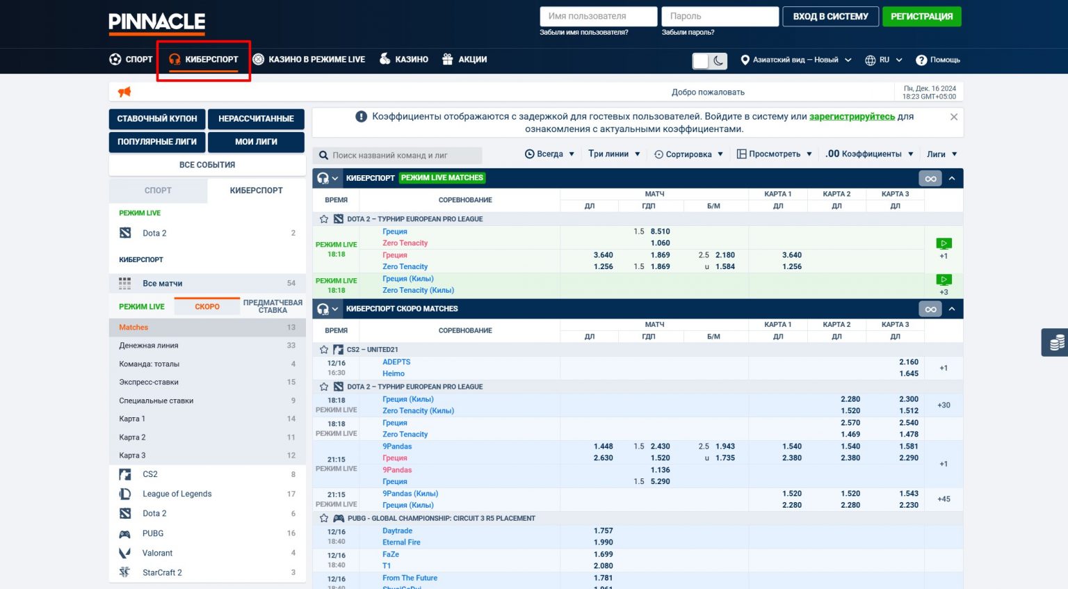Click the infinity icon in live matches header
The height and width of the screenshot is (589, 1068).
pyautogui.click(x=930, y=179)
